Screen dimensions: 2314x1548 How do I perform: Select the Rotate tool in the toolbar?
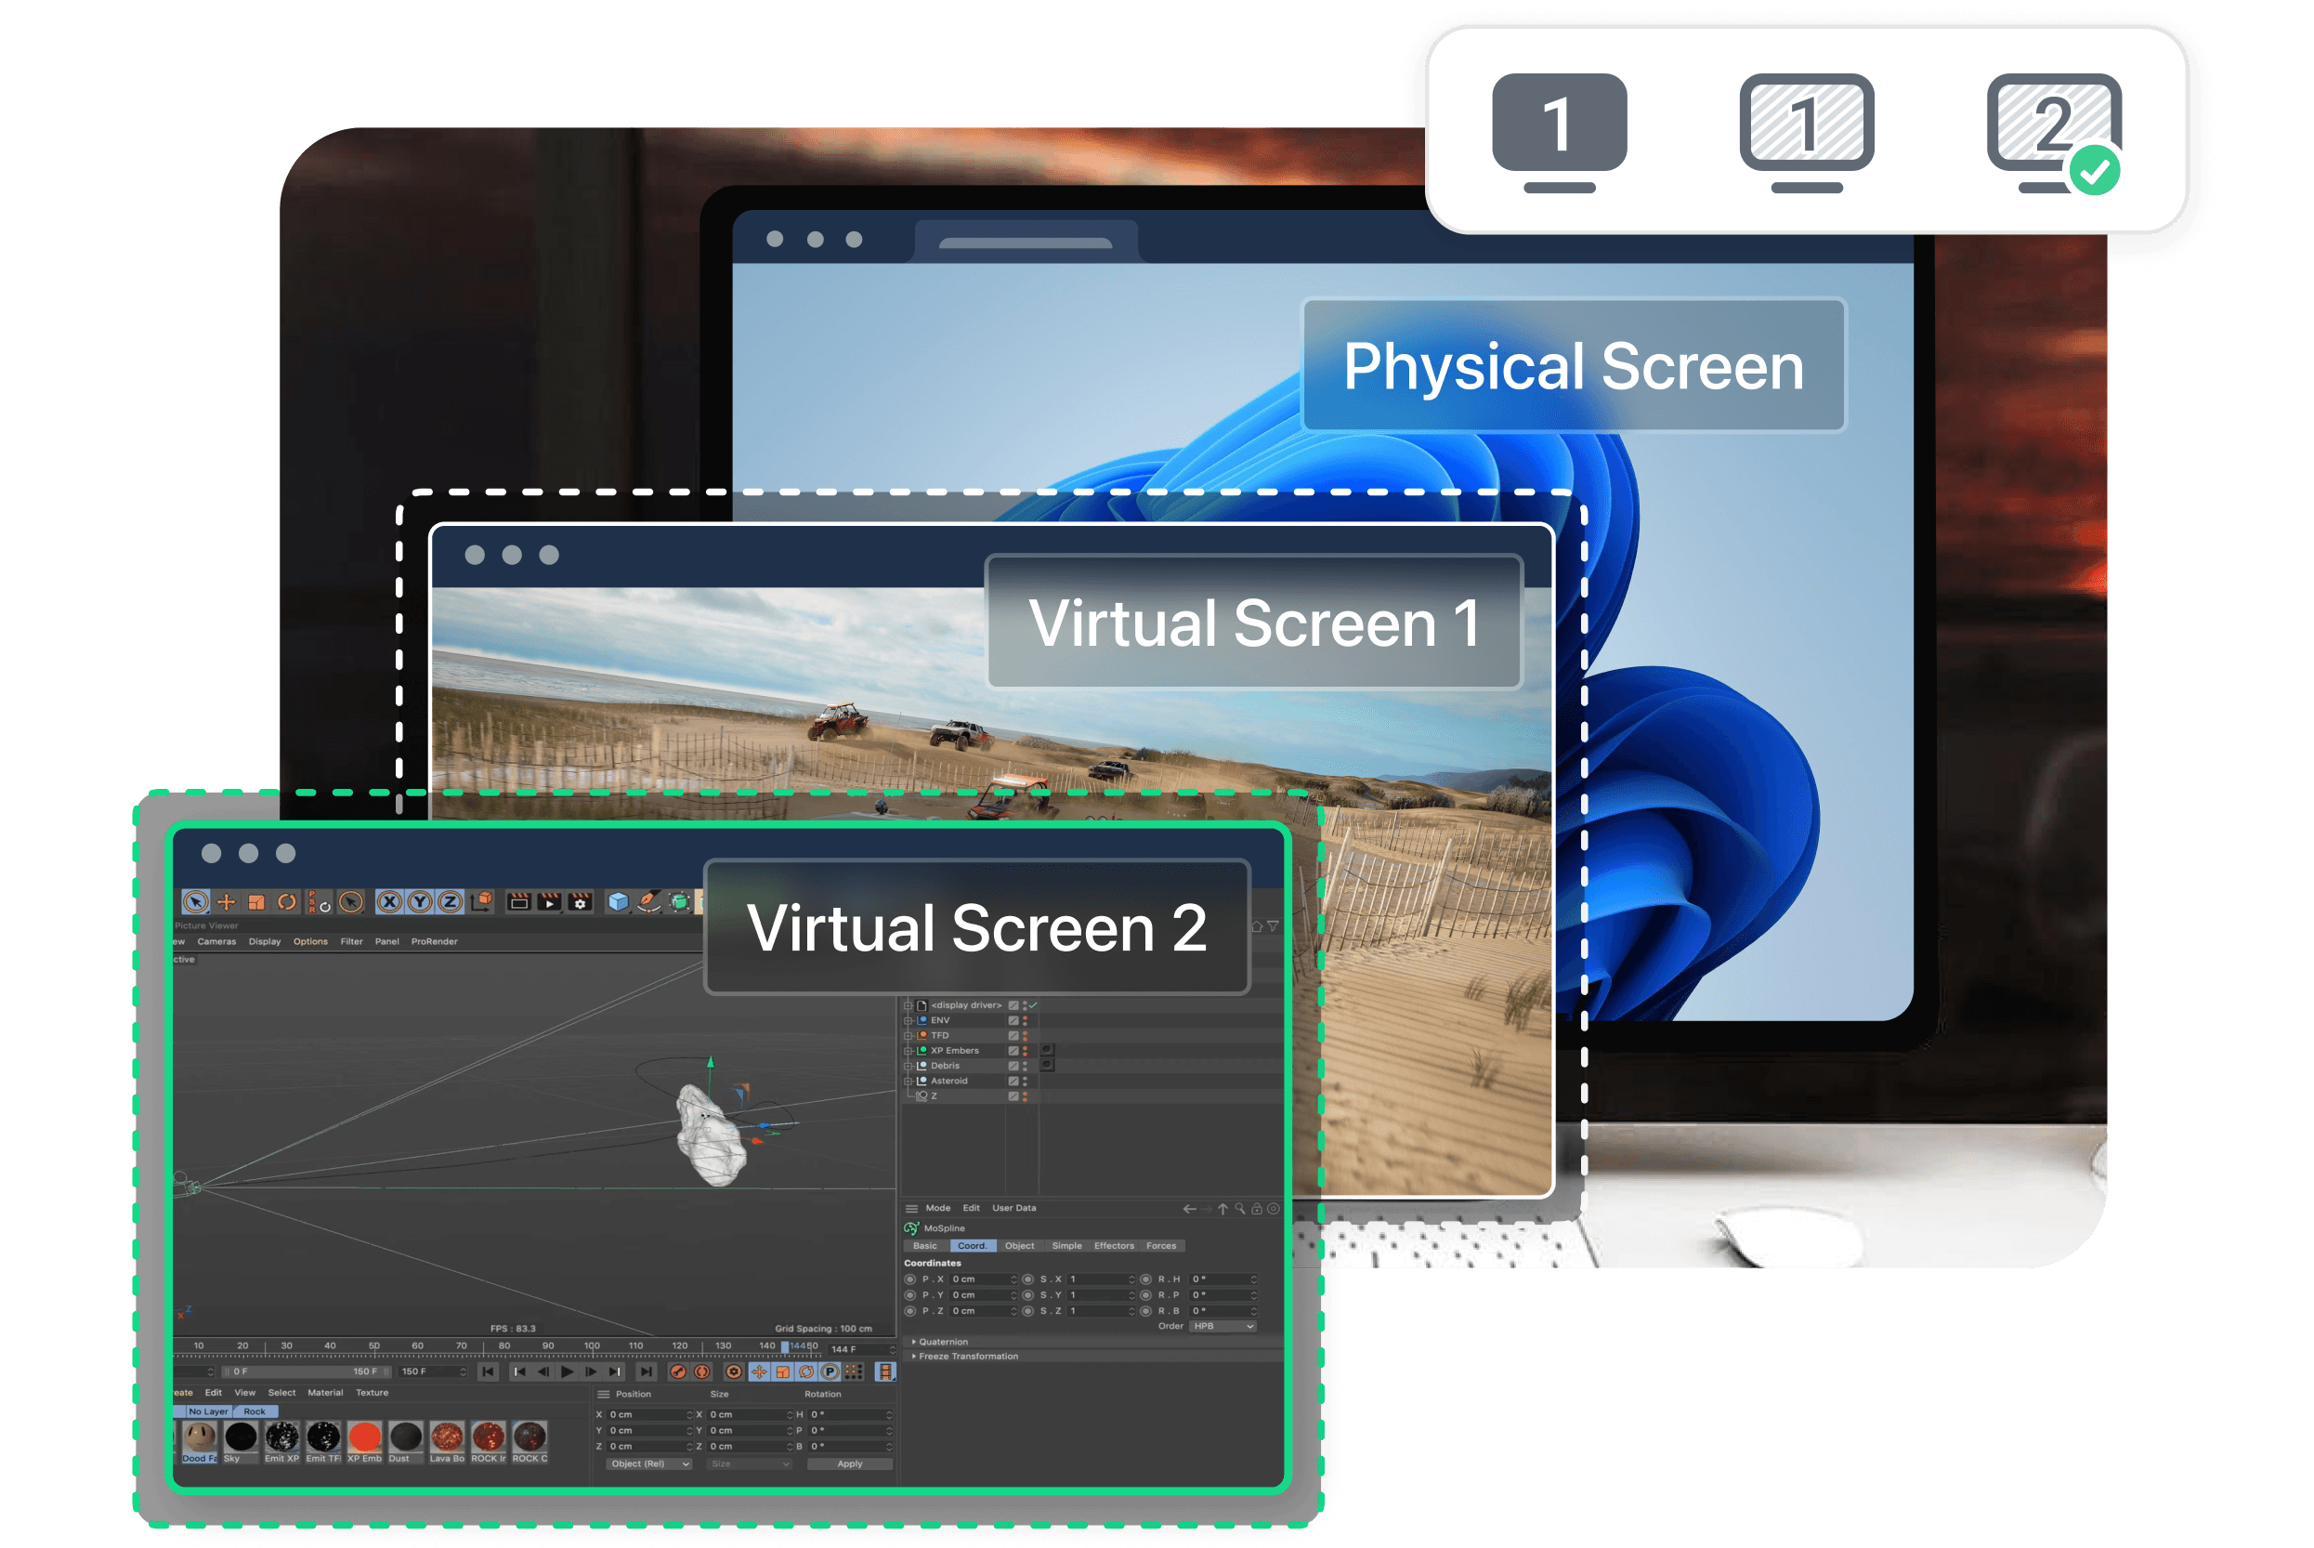click(287, 902)
